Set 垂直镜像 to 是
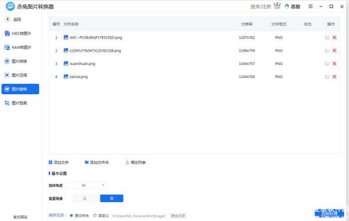The image size is (349, 221). tap(84, 198)
